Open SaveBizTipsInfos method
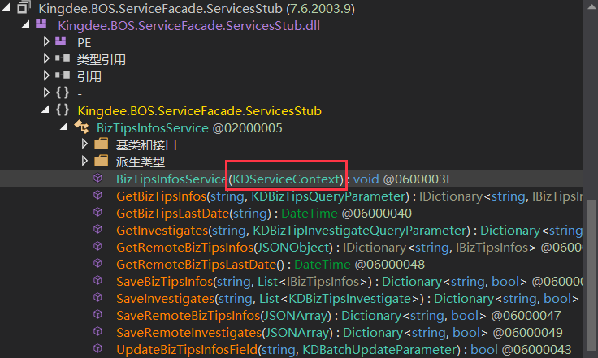The height and width of the screenshot is (358, 598). pyautogui.click(x=349, y=282)
